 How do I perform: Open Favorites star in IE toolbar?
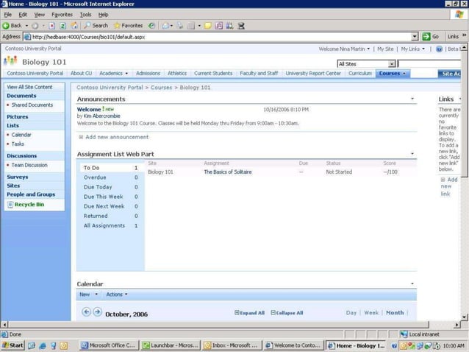(117, 25)
